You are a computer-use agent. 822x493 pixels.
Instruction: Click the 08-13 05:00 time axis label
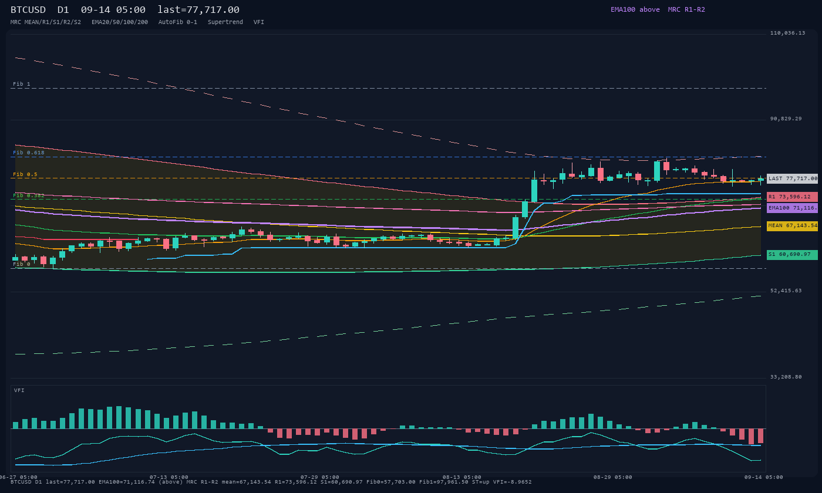462,478
